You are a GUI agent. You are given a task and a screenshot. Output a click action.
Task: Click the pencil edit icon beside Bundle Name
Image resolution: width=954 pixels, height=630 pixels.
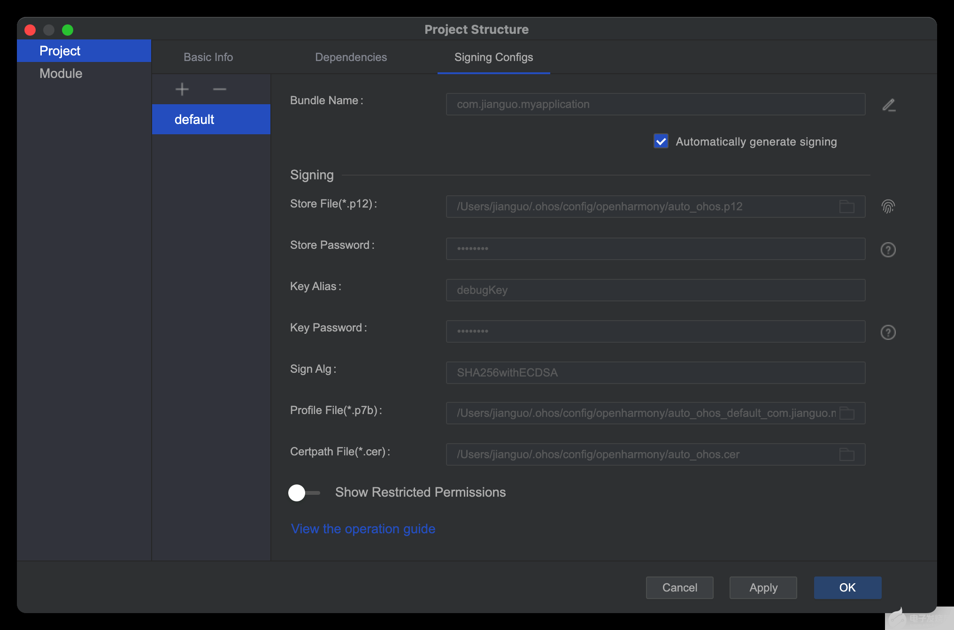pyautogui.click(x=888, y=105)
